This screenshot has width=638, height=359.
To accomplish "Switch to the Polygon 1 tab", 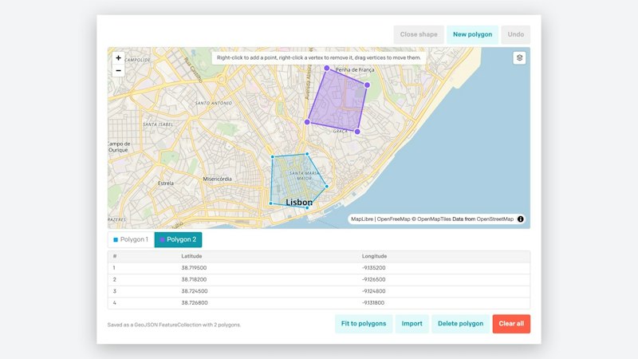I will click(x=131, y=239).
